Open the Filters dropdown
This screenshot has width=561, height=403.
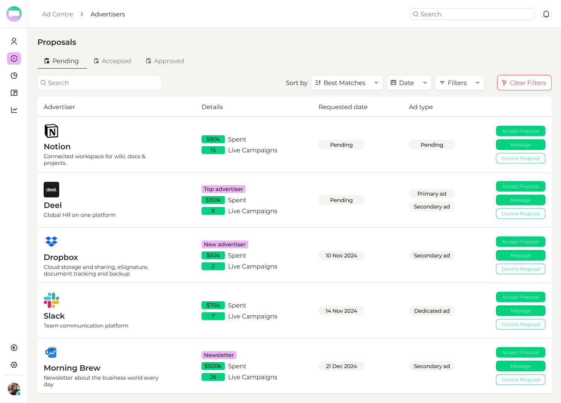[460, 83]
